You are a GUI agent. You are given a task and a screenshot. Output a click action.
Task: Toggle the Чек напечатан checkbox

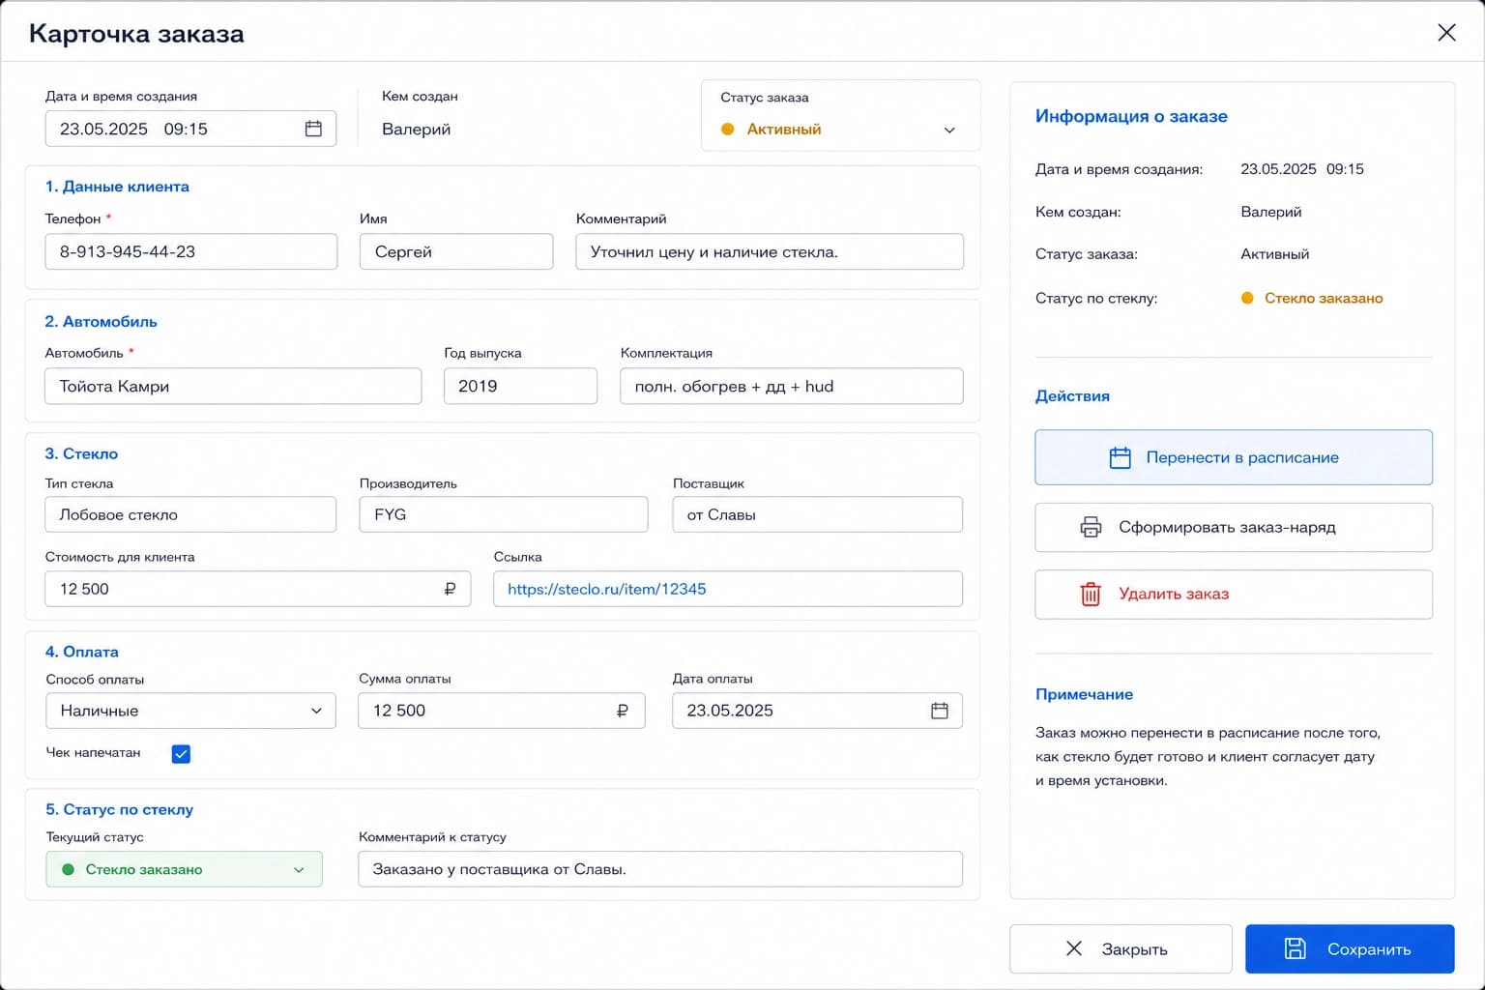pyautogui.click(x=181, y=754)
